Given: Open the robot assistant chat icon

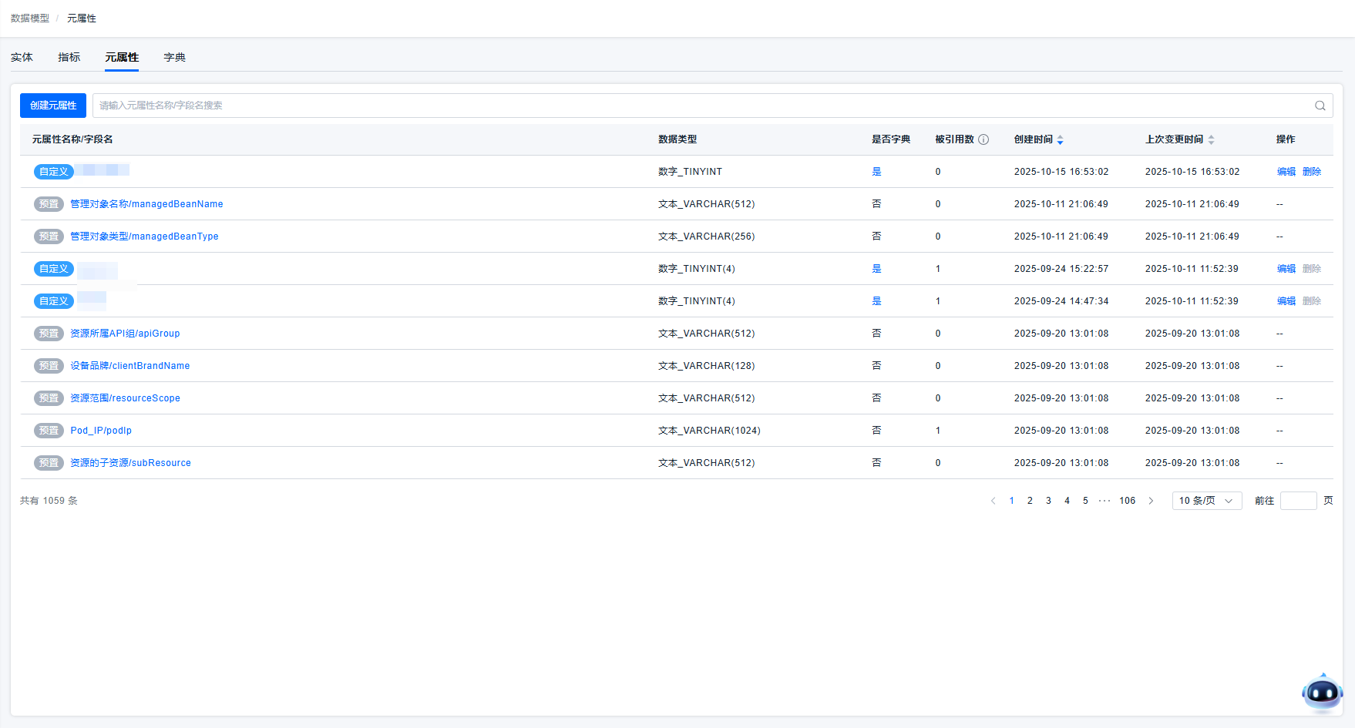Looking at the screenshot, I should click(x=1322, y=693).
